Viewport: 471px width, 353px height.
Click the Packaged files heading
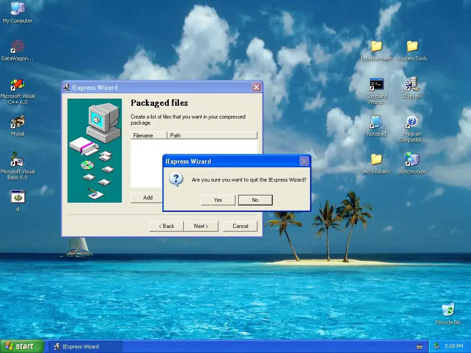point(159,103)
